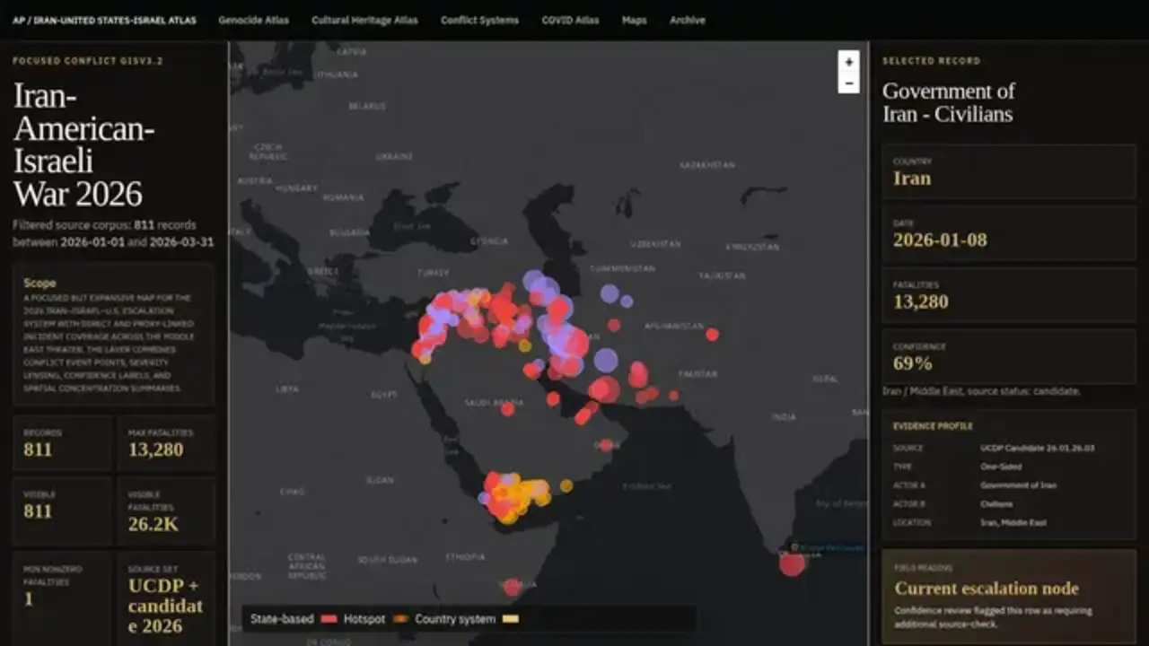
Task: Open Conflict Systems in the top navigation
Action: 479,20
